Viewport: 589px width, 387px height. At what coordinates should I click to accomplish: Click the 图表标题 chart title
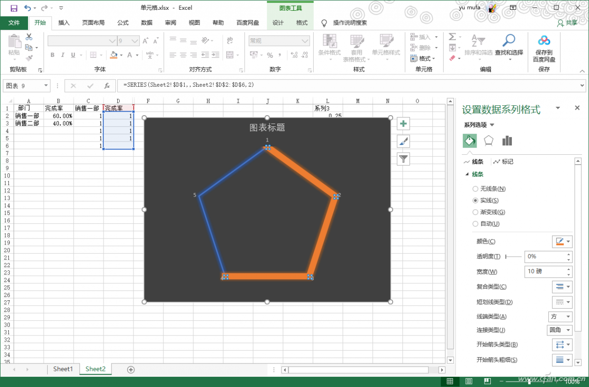[x=268, y=127]
